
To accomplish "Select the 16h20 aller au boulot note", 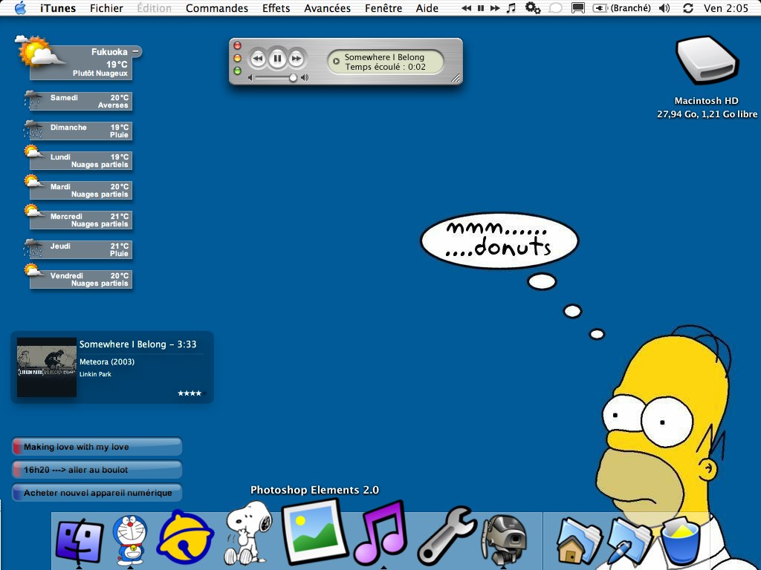I will point(97,470).
